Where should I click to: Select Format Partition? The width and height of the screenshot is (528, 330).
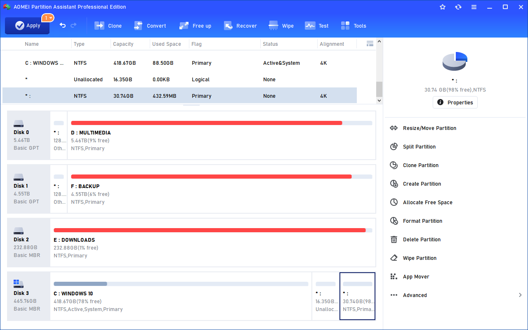[422, 221]
